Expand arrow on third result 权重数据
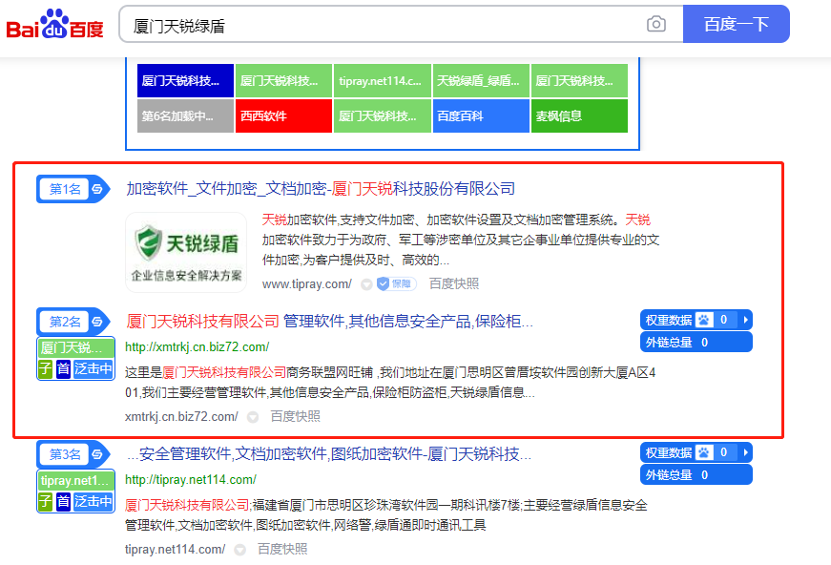The width and height of the screenshot is (831, 565). pos(746,452)
